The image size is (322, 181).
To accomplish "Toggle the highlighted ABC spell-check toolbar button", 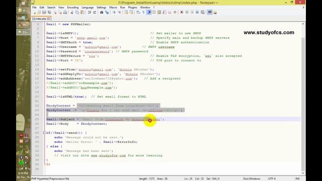I will click(x=210, y=13).
